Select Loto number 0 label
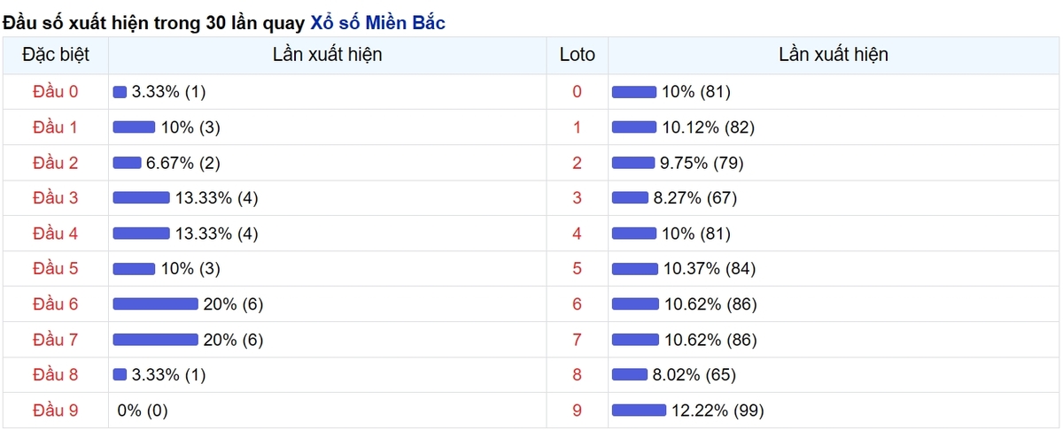1063x430 pixels. (x=578, y=92)
